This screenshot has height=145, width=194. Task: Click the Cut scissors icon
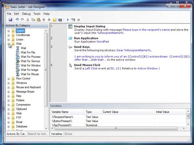[x=28, y=20]
